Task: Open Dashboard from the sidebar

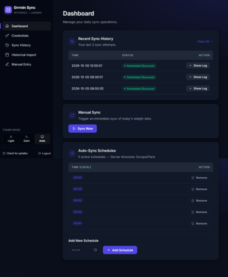Action: [27, 26]
